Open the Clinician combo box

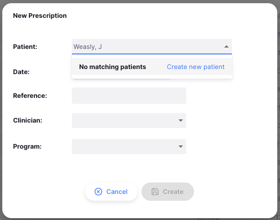pos(124,121)
